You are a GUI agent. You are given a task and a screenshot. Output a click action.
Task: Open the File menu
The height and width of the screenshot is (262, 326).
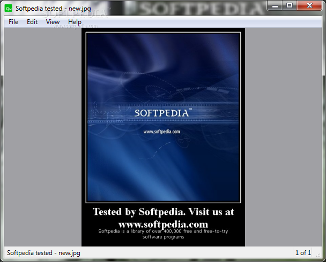click(x=13, y=22)
